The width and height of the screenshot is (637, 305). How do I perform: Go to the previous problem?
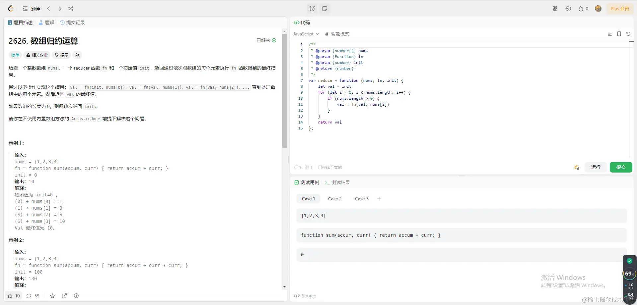[x=48, y=9]
